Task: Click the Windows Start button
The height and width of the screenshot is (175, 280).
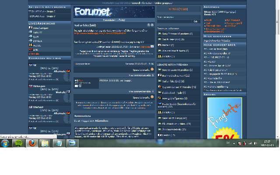Action: [5, 143]
